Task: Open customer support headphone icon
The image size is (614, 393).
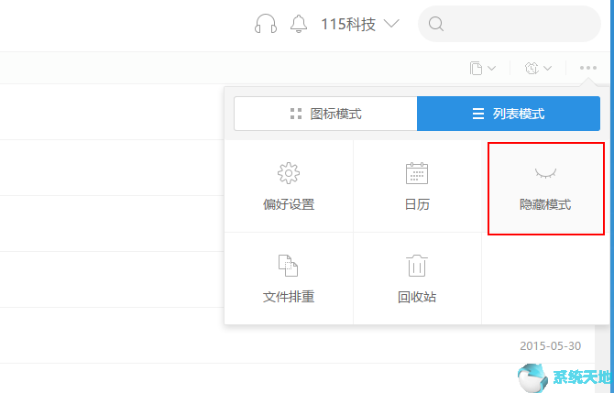Action: pos(266,24)
